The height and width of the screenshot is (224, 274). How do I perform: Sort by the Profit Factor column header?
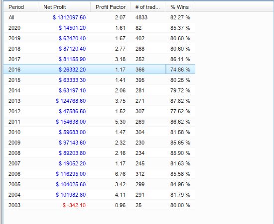[x=111, y=7]
